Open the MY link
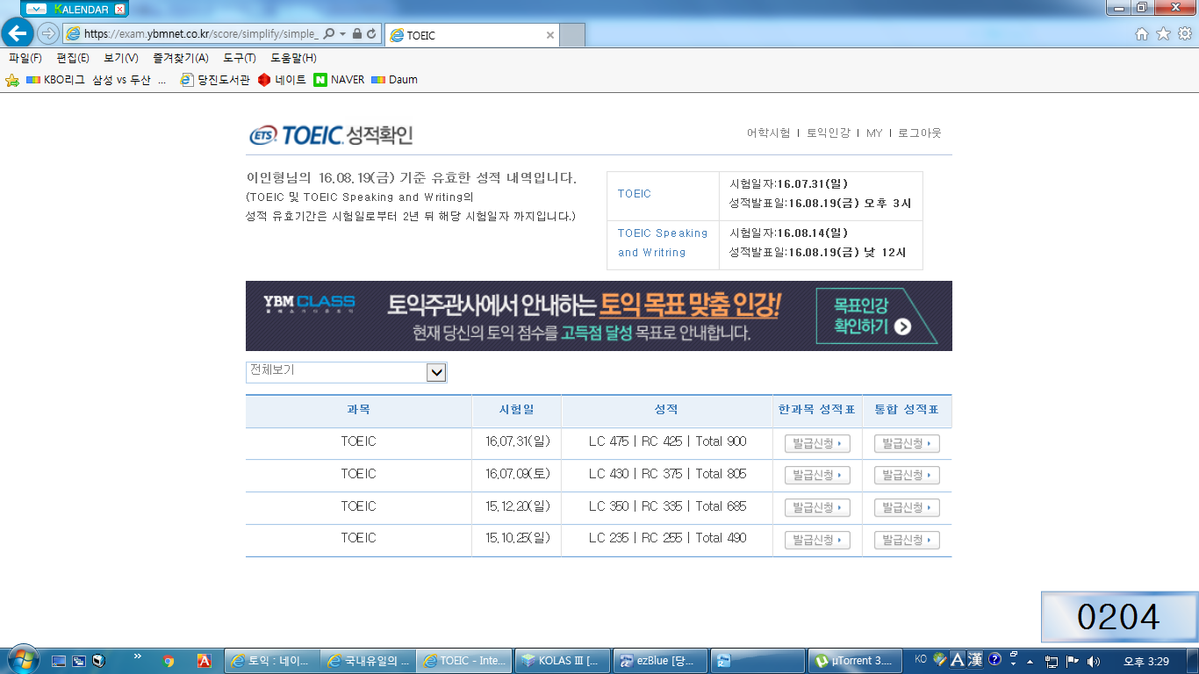Screen dimensions: 1199x674 pos(874,133)
